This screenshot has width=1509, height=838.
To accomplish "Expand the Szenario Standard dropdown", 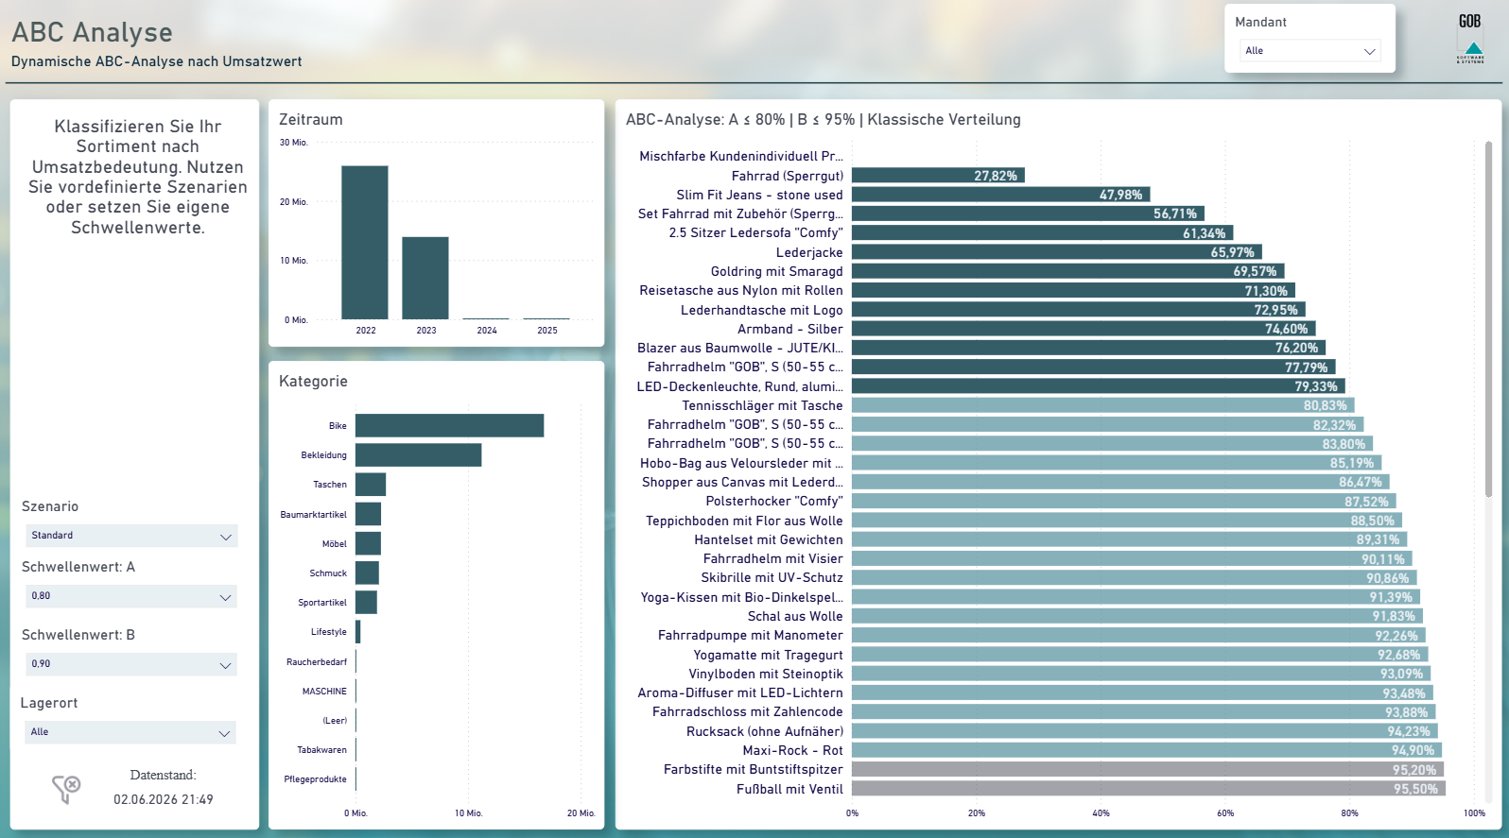I will point(131,536).
